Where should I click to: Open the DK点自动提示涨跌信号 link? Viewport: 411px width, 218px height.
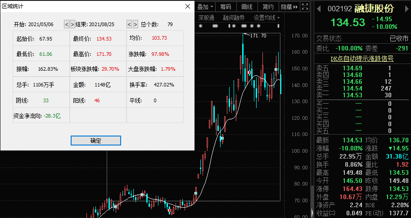pyautogui.click(x=362, y=59)
